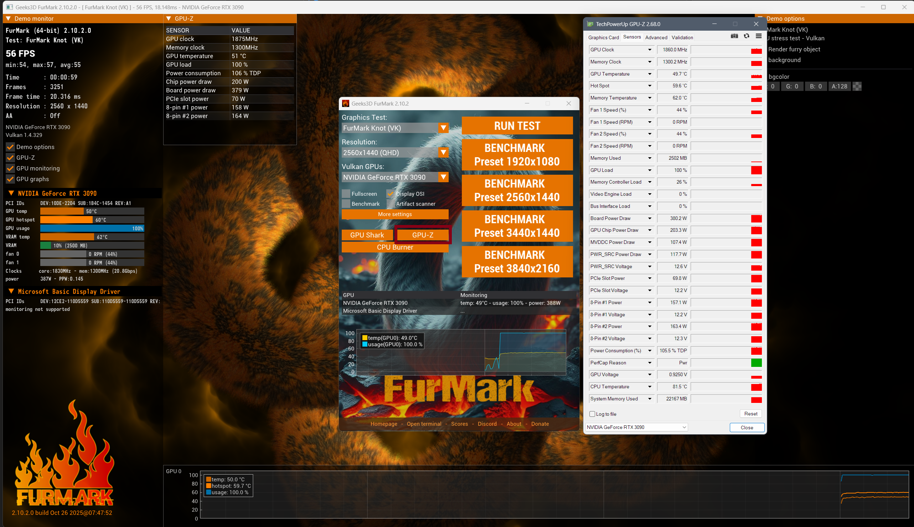Open the Graphics Test dropdown
Viewport: 914px width, 527px height.
(x=395, y=128)
